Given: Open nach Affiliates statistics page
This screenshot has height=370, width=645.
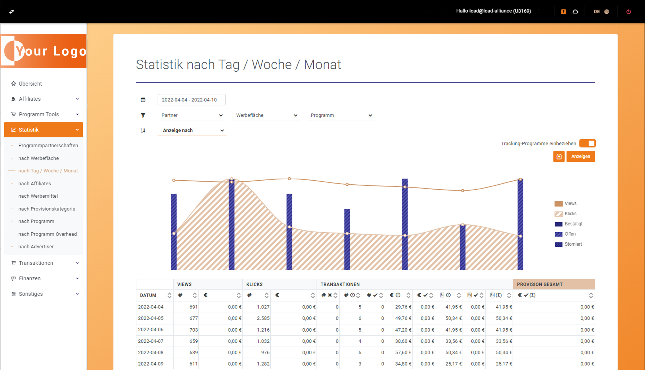Looking at the screenshot, I should [34, 184].
